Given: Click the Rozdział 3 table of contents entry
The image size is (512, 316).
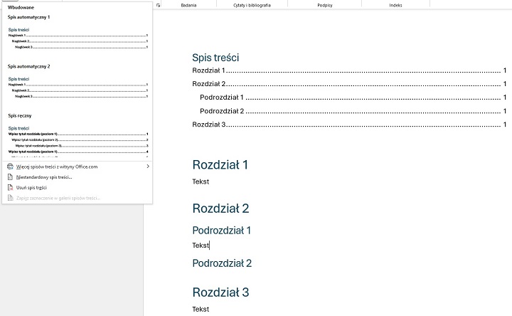Looking at the screenshot, I should pos(208,125).
